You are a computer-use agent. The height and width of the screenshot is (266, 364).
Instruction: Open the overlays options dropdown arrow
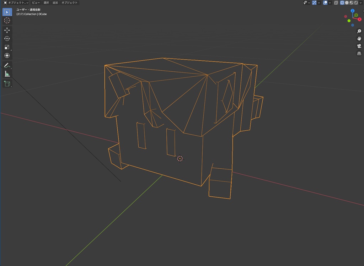pyautogui.click(x=330, y=3)
